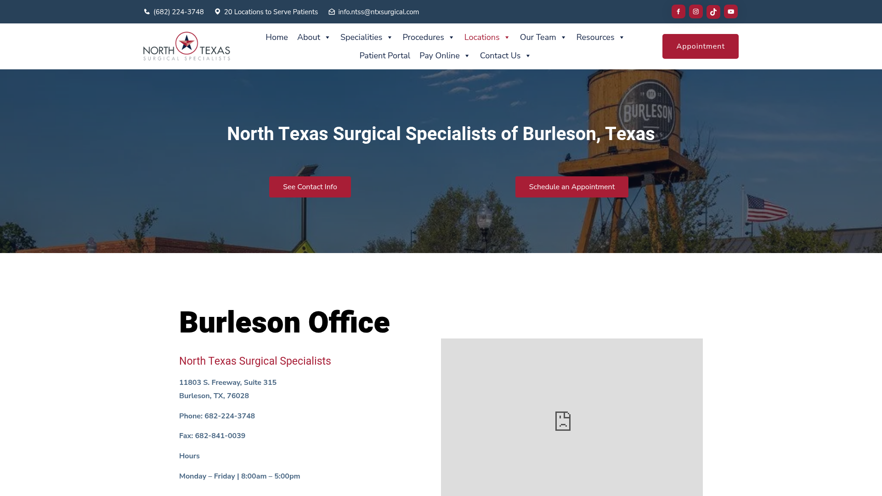
Task: Click the TikTok social icon
Action: click(x=713, y=11)
